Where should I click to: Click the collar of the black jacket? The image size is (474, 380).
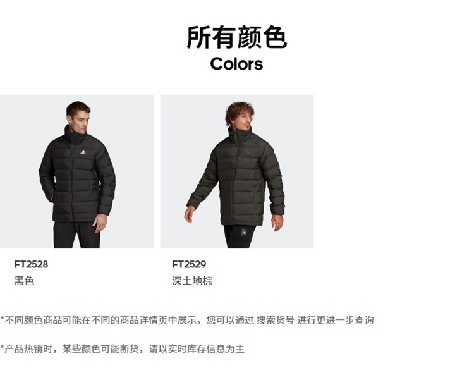(x=76, y=134)
